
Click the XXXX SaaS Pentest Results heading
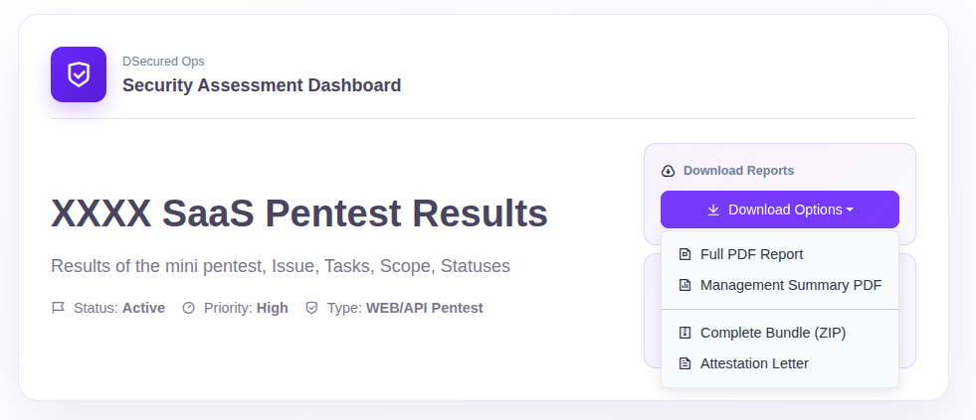[298, 212]
